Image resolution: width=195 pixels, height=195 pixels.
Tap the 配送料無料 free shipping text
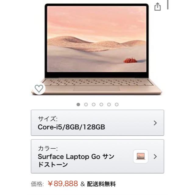pyautogui.click(x=101, y=184)
